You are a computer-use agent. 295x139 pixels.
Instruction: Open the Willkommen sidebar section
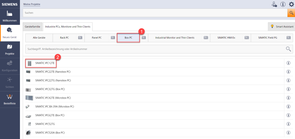[10, 17]
